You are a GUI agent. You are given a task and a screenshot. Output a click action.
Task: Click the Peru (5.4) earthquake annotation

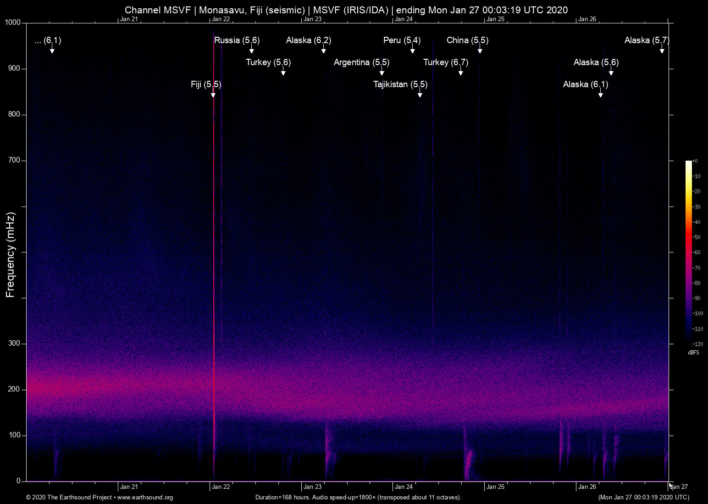[401, 40]
